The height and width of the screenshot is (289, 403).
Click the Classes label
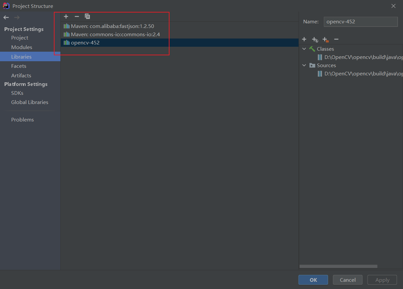pyautogui.click(x=325, y=49)
